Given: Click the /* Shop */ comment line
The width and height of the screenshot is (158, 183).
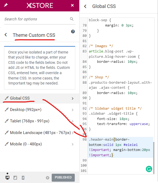Looking at the screenshot, I should pos(99,77).
